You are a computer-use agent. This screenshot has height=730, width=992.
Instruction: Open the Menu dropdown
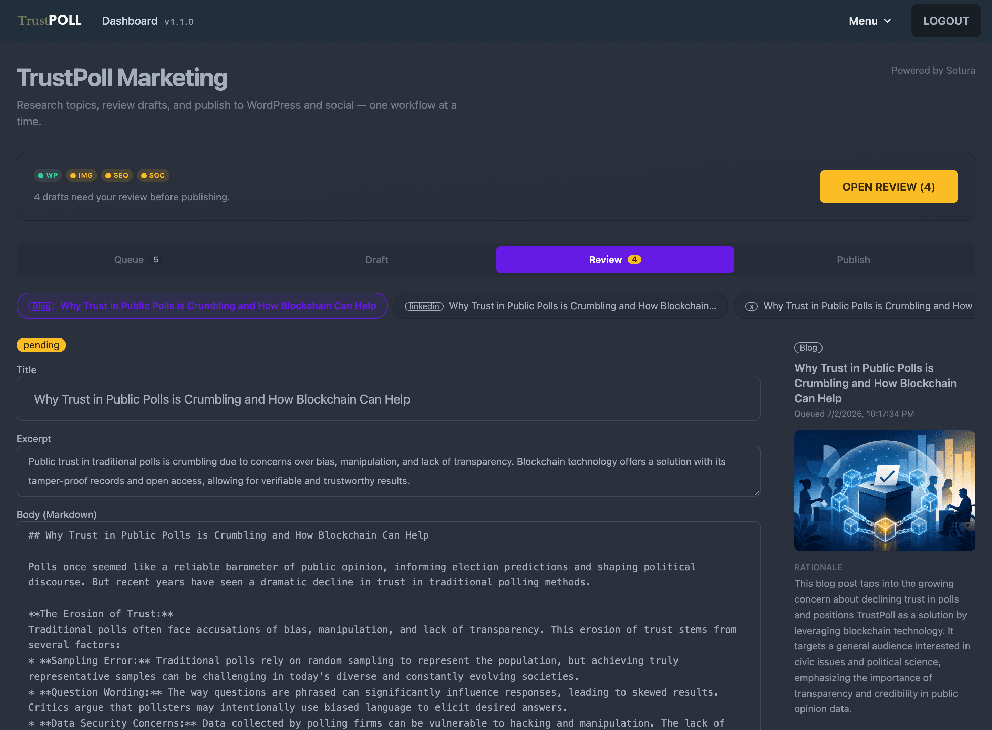[869, 21]
